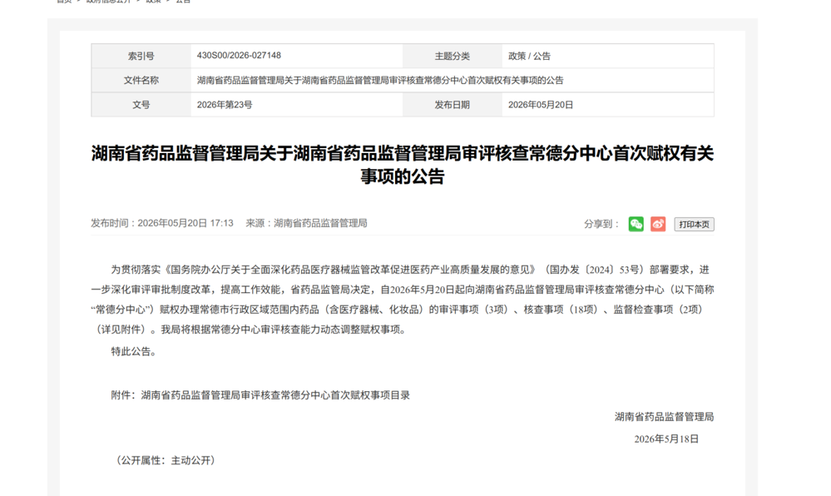The height and width of the screenshot is (496, 831).
Task: Click the （公开属性：主动公开） line
Action: tap(165, 460)
